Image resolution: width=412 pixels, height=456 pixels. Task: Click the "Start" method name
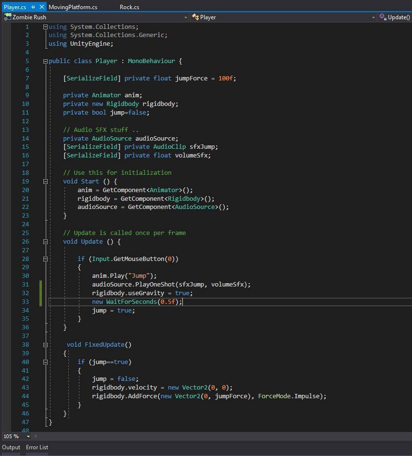(x=90, y=182)
